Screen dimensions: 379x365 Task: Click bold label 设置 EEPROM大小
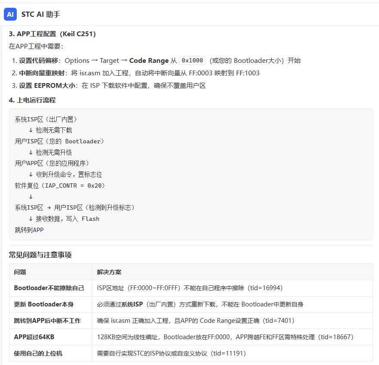[47, 86]
